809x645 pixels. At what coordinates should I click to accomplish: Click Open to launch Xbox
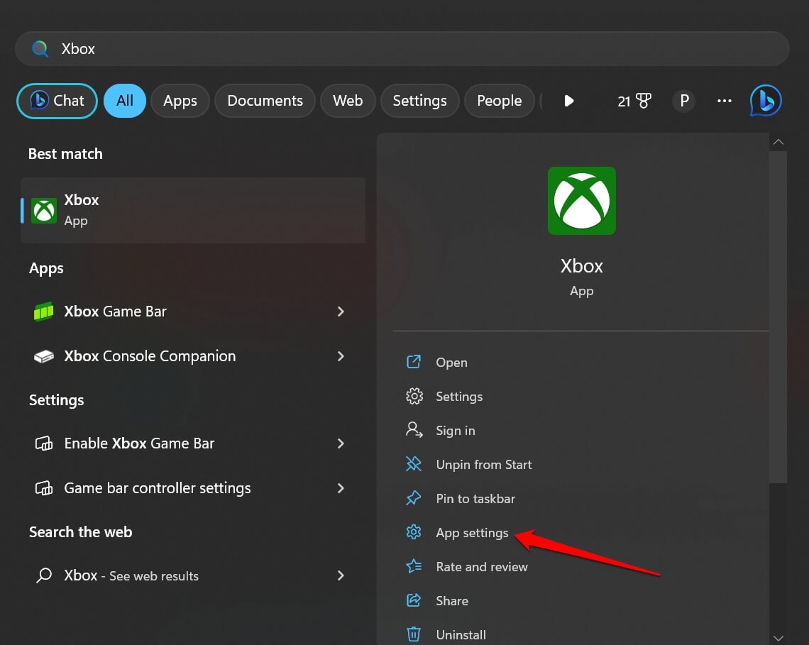tap(451, 362)
